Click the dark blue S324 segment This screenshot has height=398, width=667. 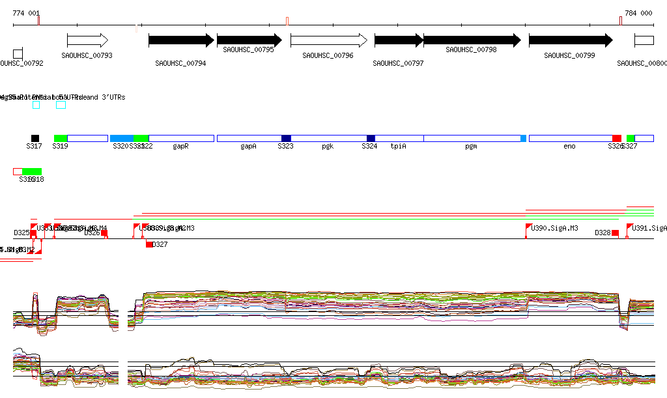click(x=371, y=138)
